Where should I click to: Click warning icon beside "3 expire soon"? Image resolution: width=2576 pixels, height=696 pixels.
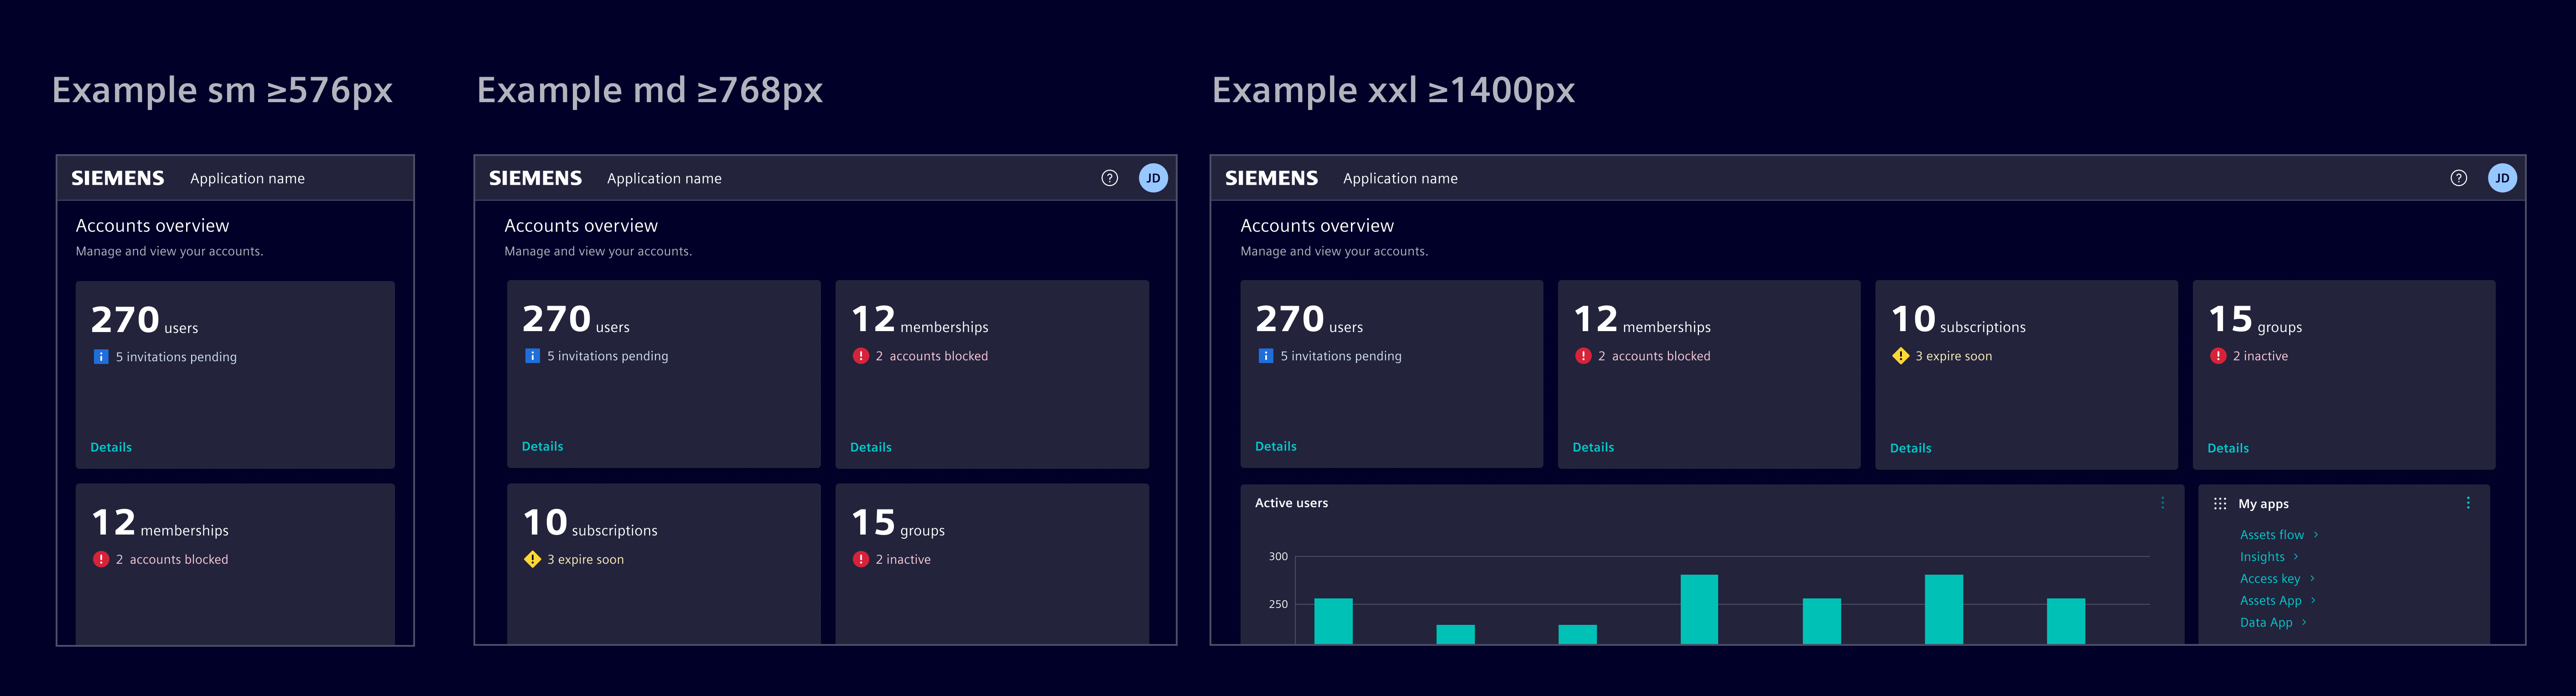pyautogui.click(x=531, y=559)
